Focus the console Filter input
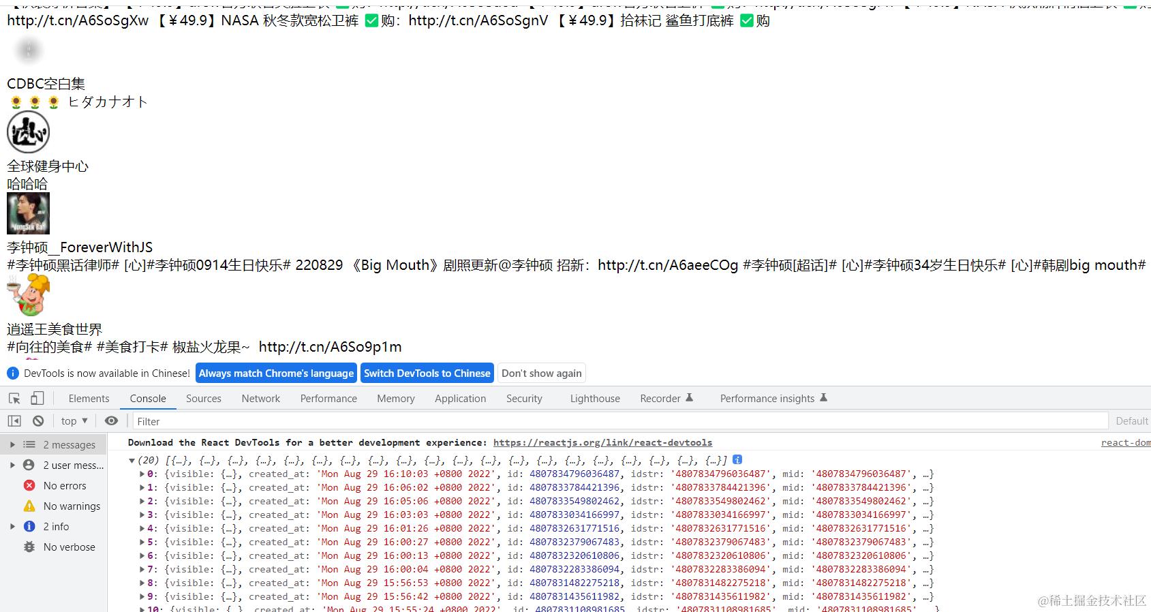Screen dimensions: 1151x612 (x=620, y=421)
